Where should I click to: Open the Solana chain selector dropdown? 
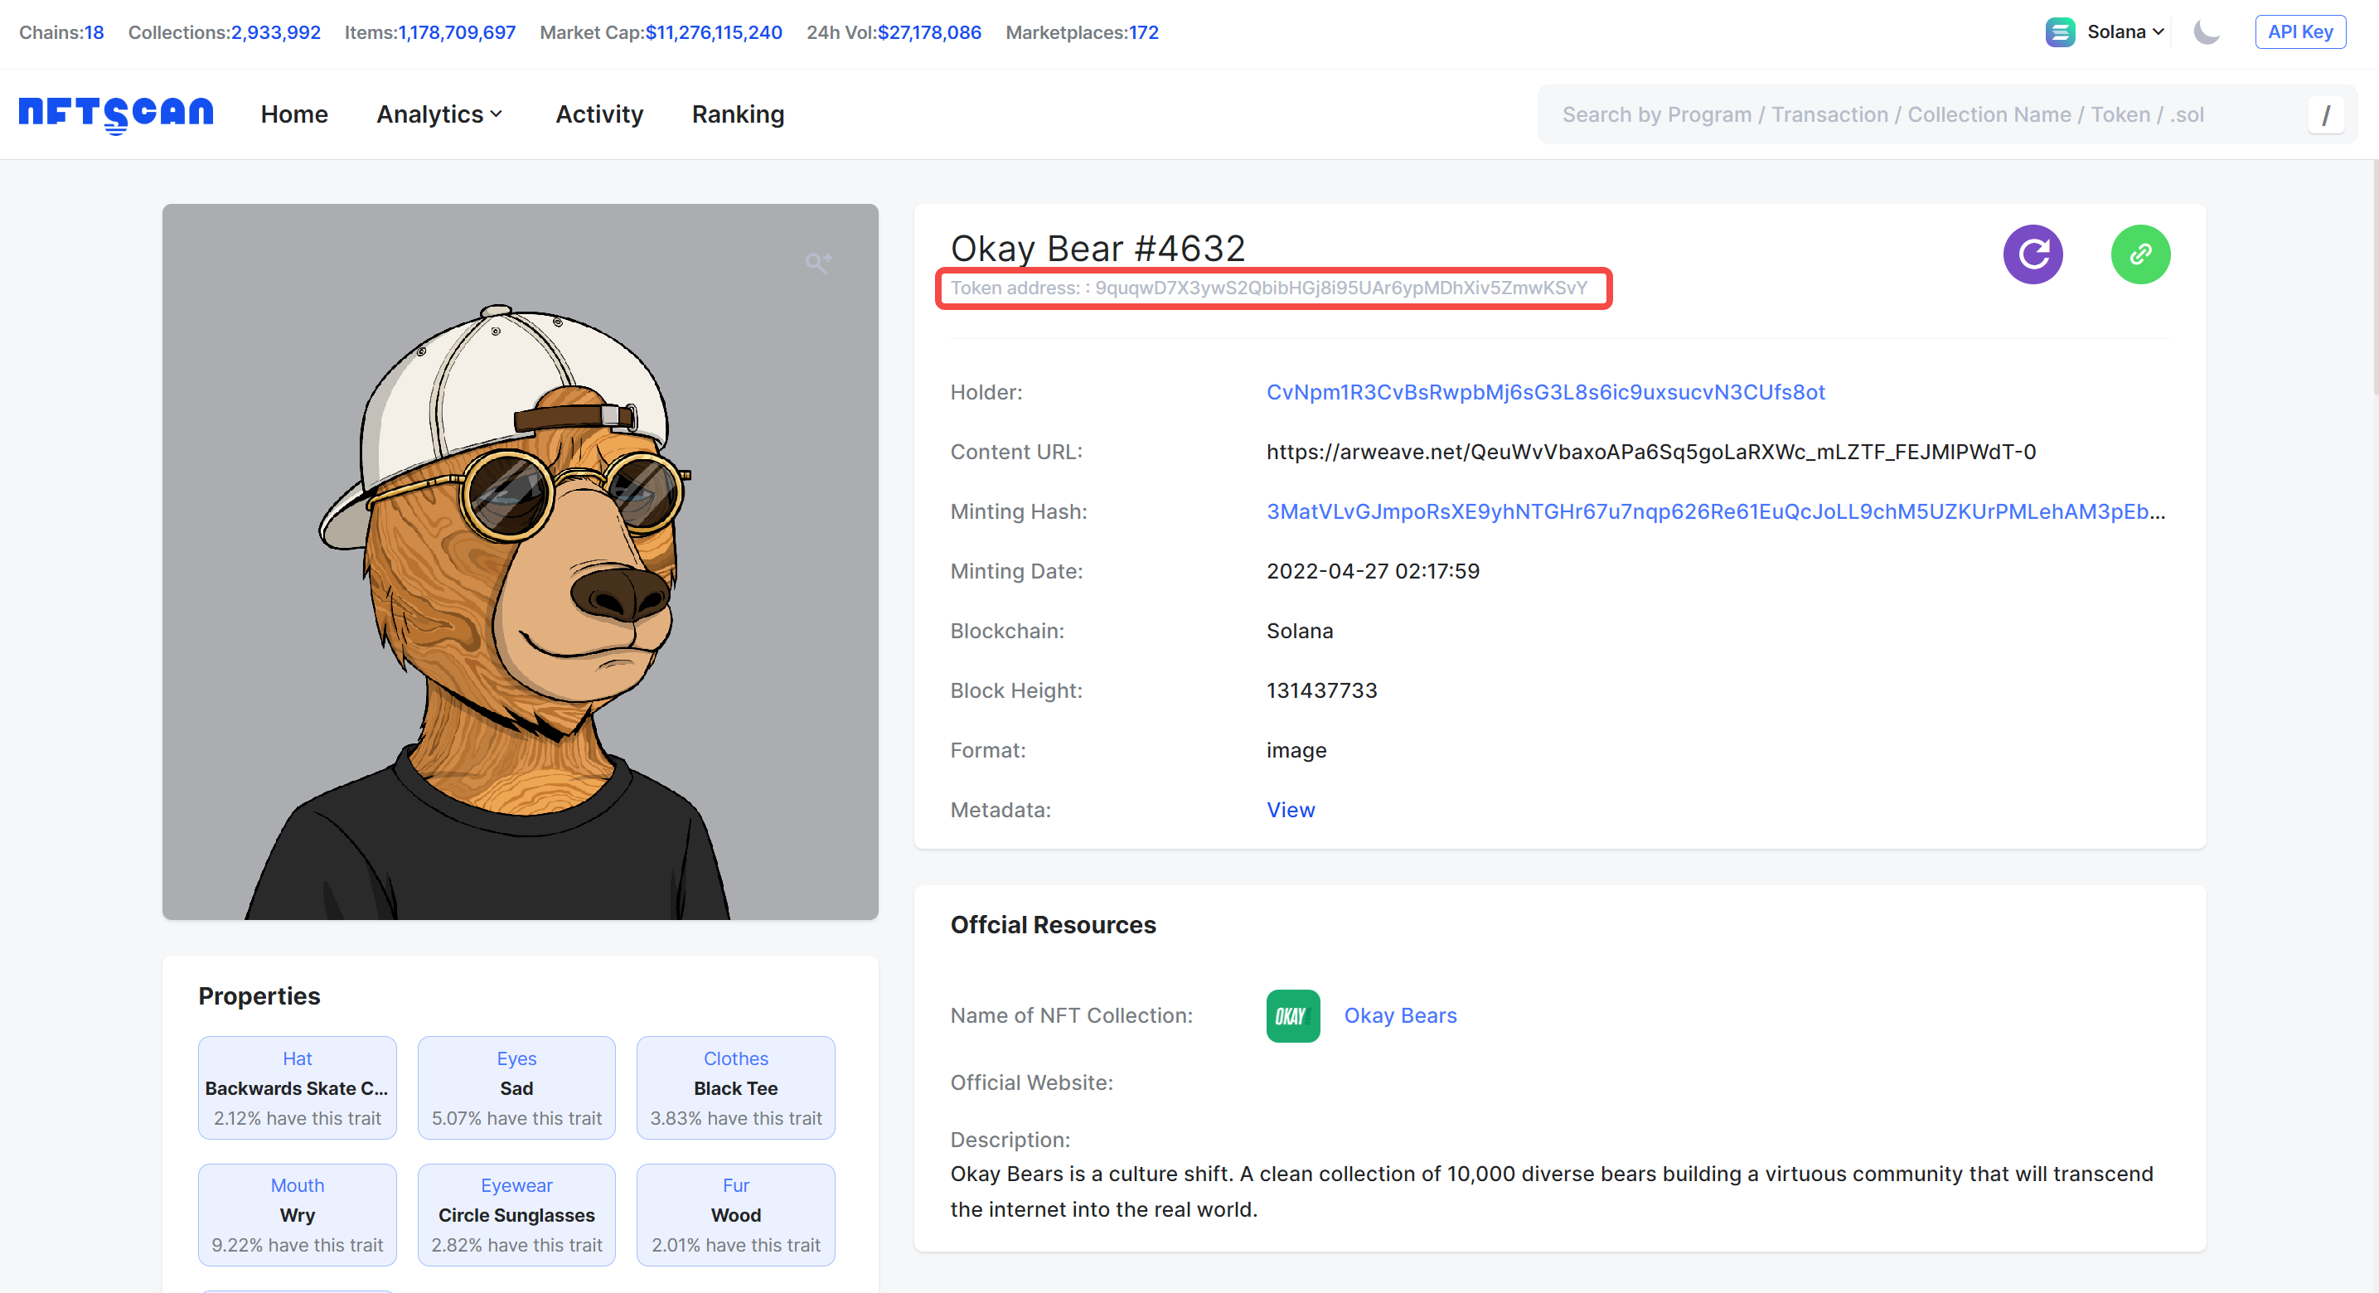[x=2125, y=32]
